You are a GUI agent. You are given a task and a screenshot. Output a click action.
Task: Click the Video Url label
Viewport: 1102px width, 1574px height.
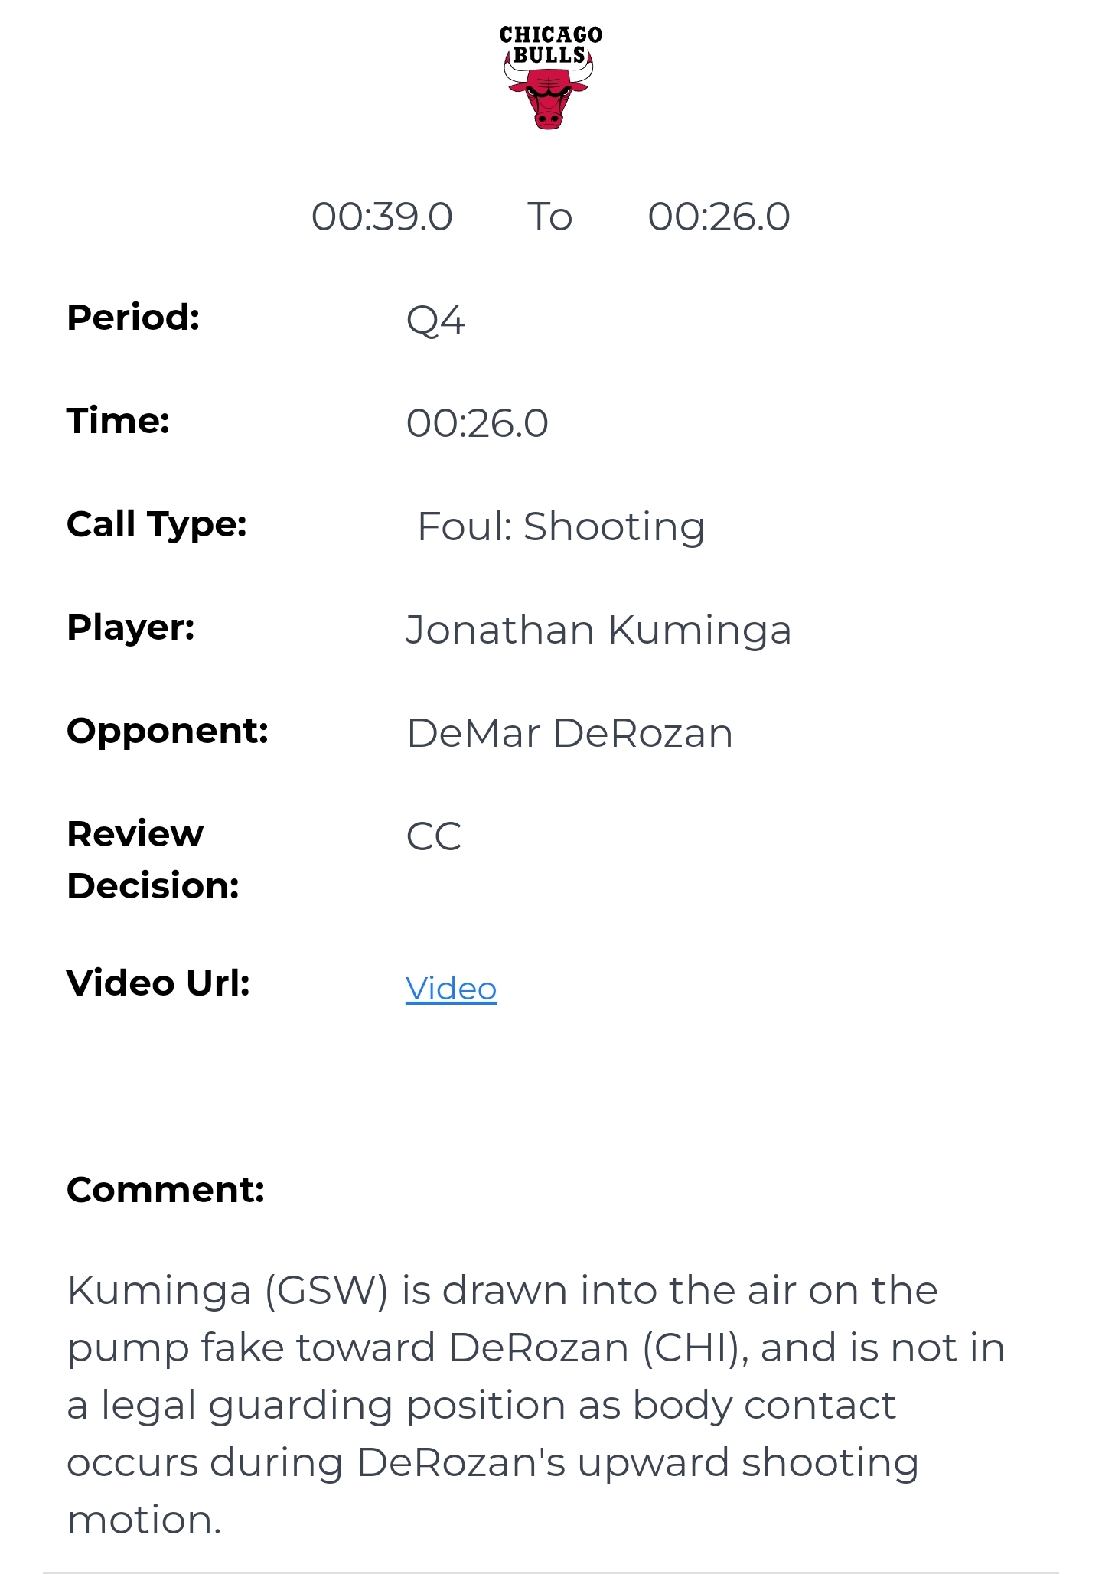point(158,983)
